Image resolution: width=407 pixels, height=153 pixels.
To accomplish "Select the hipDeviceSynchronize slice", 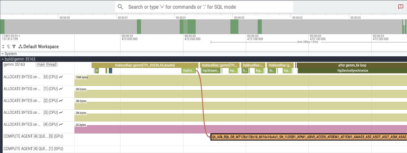I will coord(352,71).
